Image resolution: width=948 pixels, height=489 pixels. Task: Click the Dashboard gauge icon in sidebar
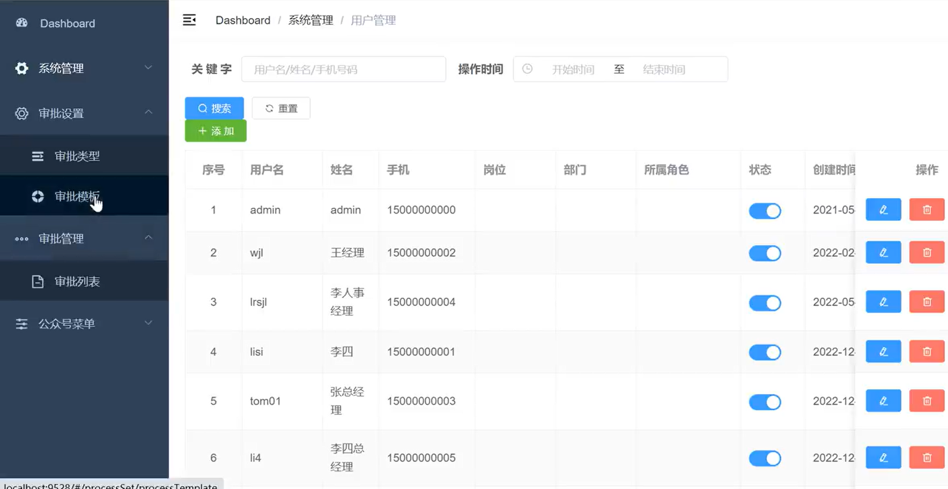[22, 23]
